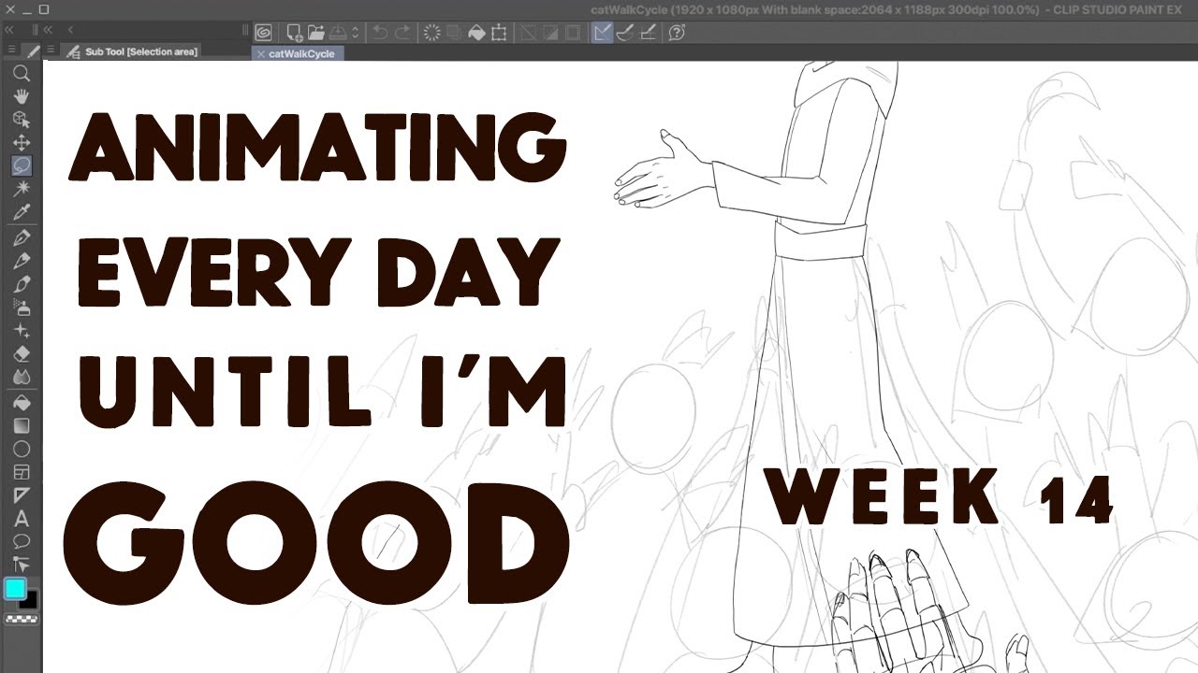
Task: Click the Invert selected area icon
Action: coord(550,33)
